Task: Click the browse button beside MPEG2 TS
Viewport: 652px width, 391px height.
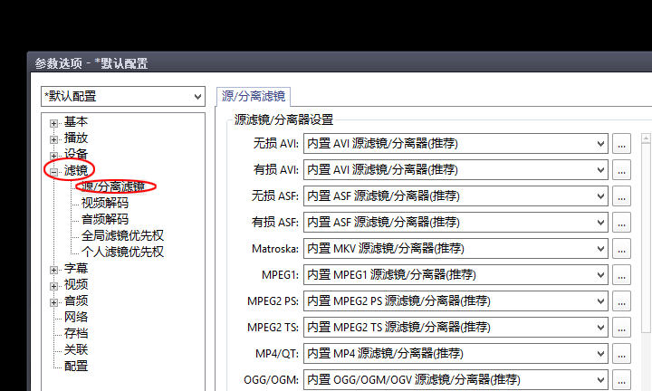Action: pyautogui.click(x=621, y=327)
